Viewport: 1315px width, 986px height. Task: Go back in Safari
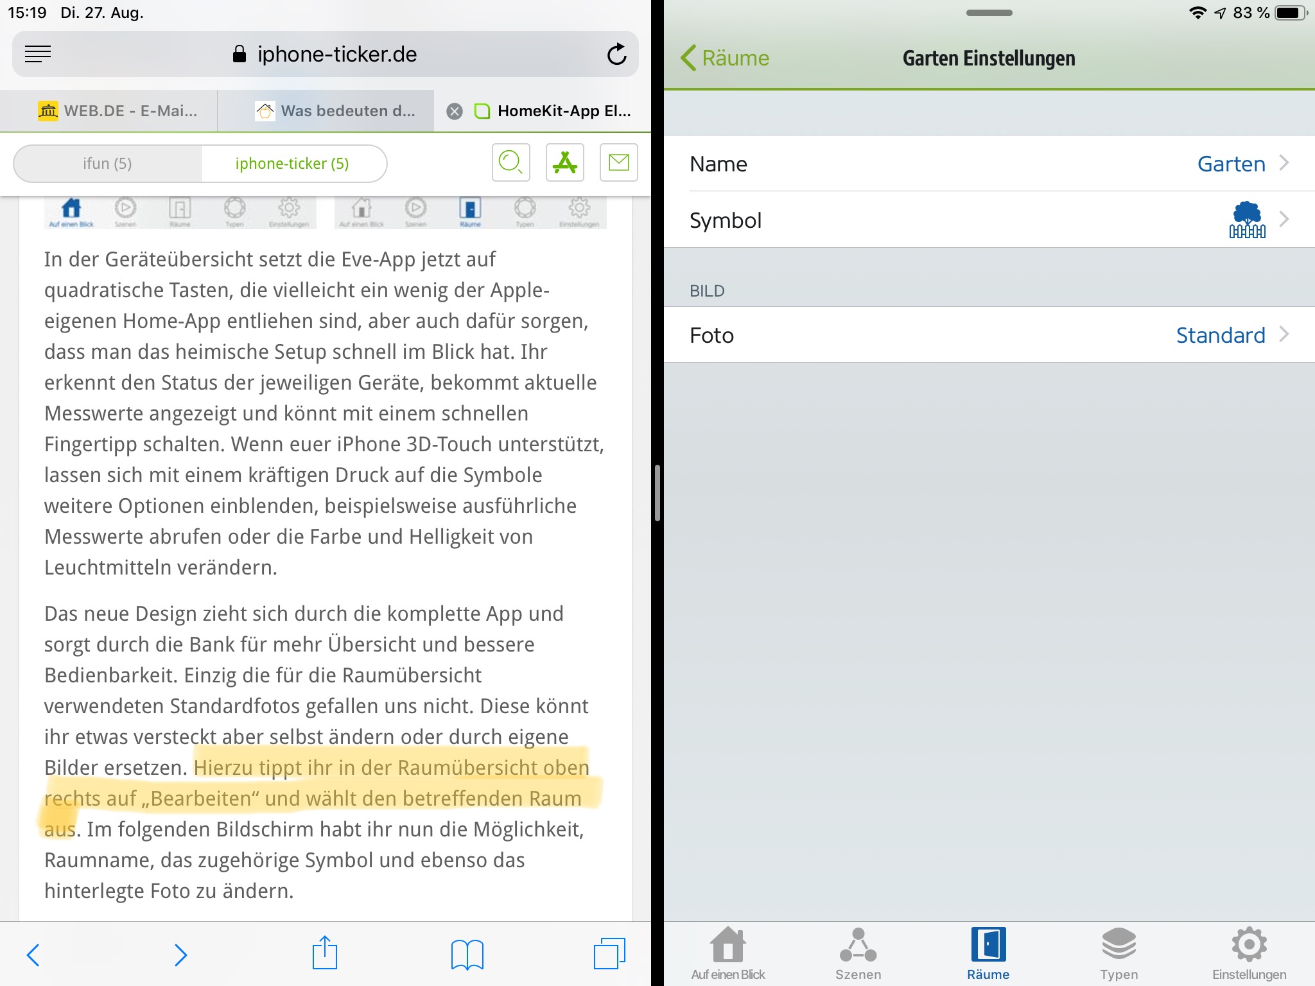pos(33,955)
